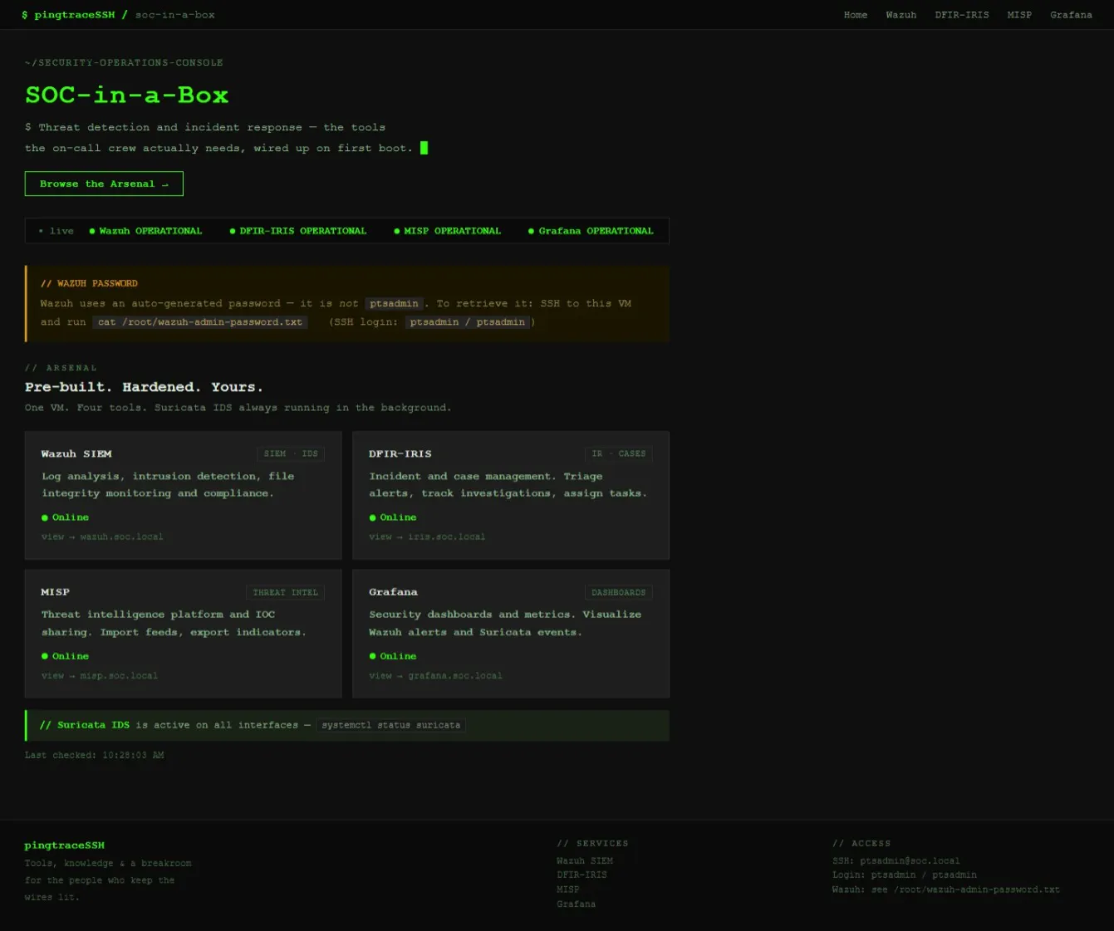Open the Grafana card title
The height and width of the screenshot is (931, 1114).
tap(393, 591)
